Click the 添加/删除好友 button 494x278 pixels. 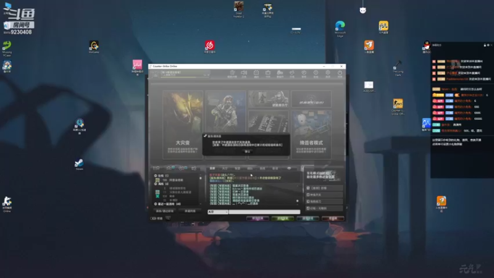[165, 211]
